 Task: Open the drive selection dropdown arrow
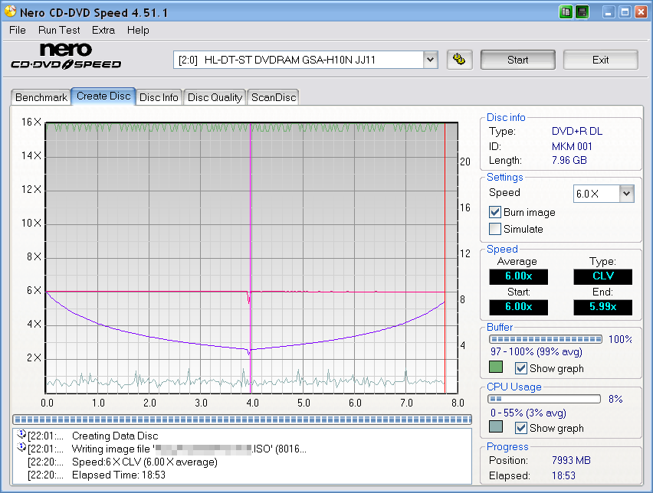pyautogui.click(x=430, y=60)
